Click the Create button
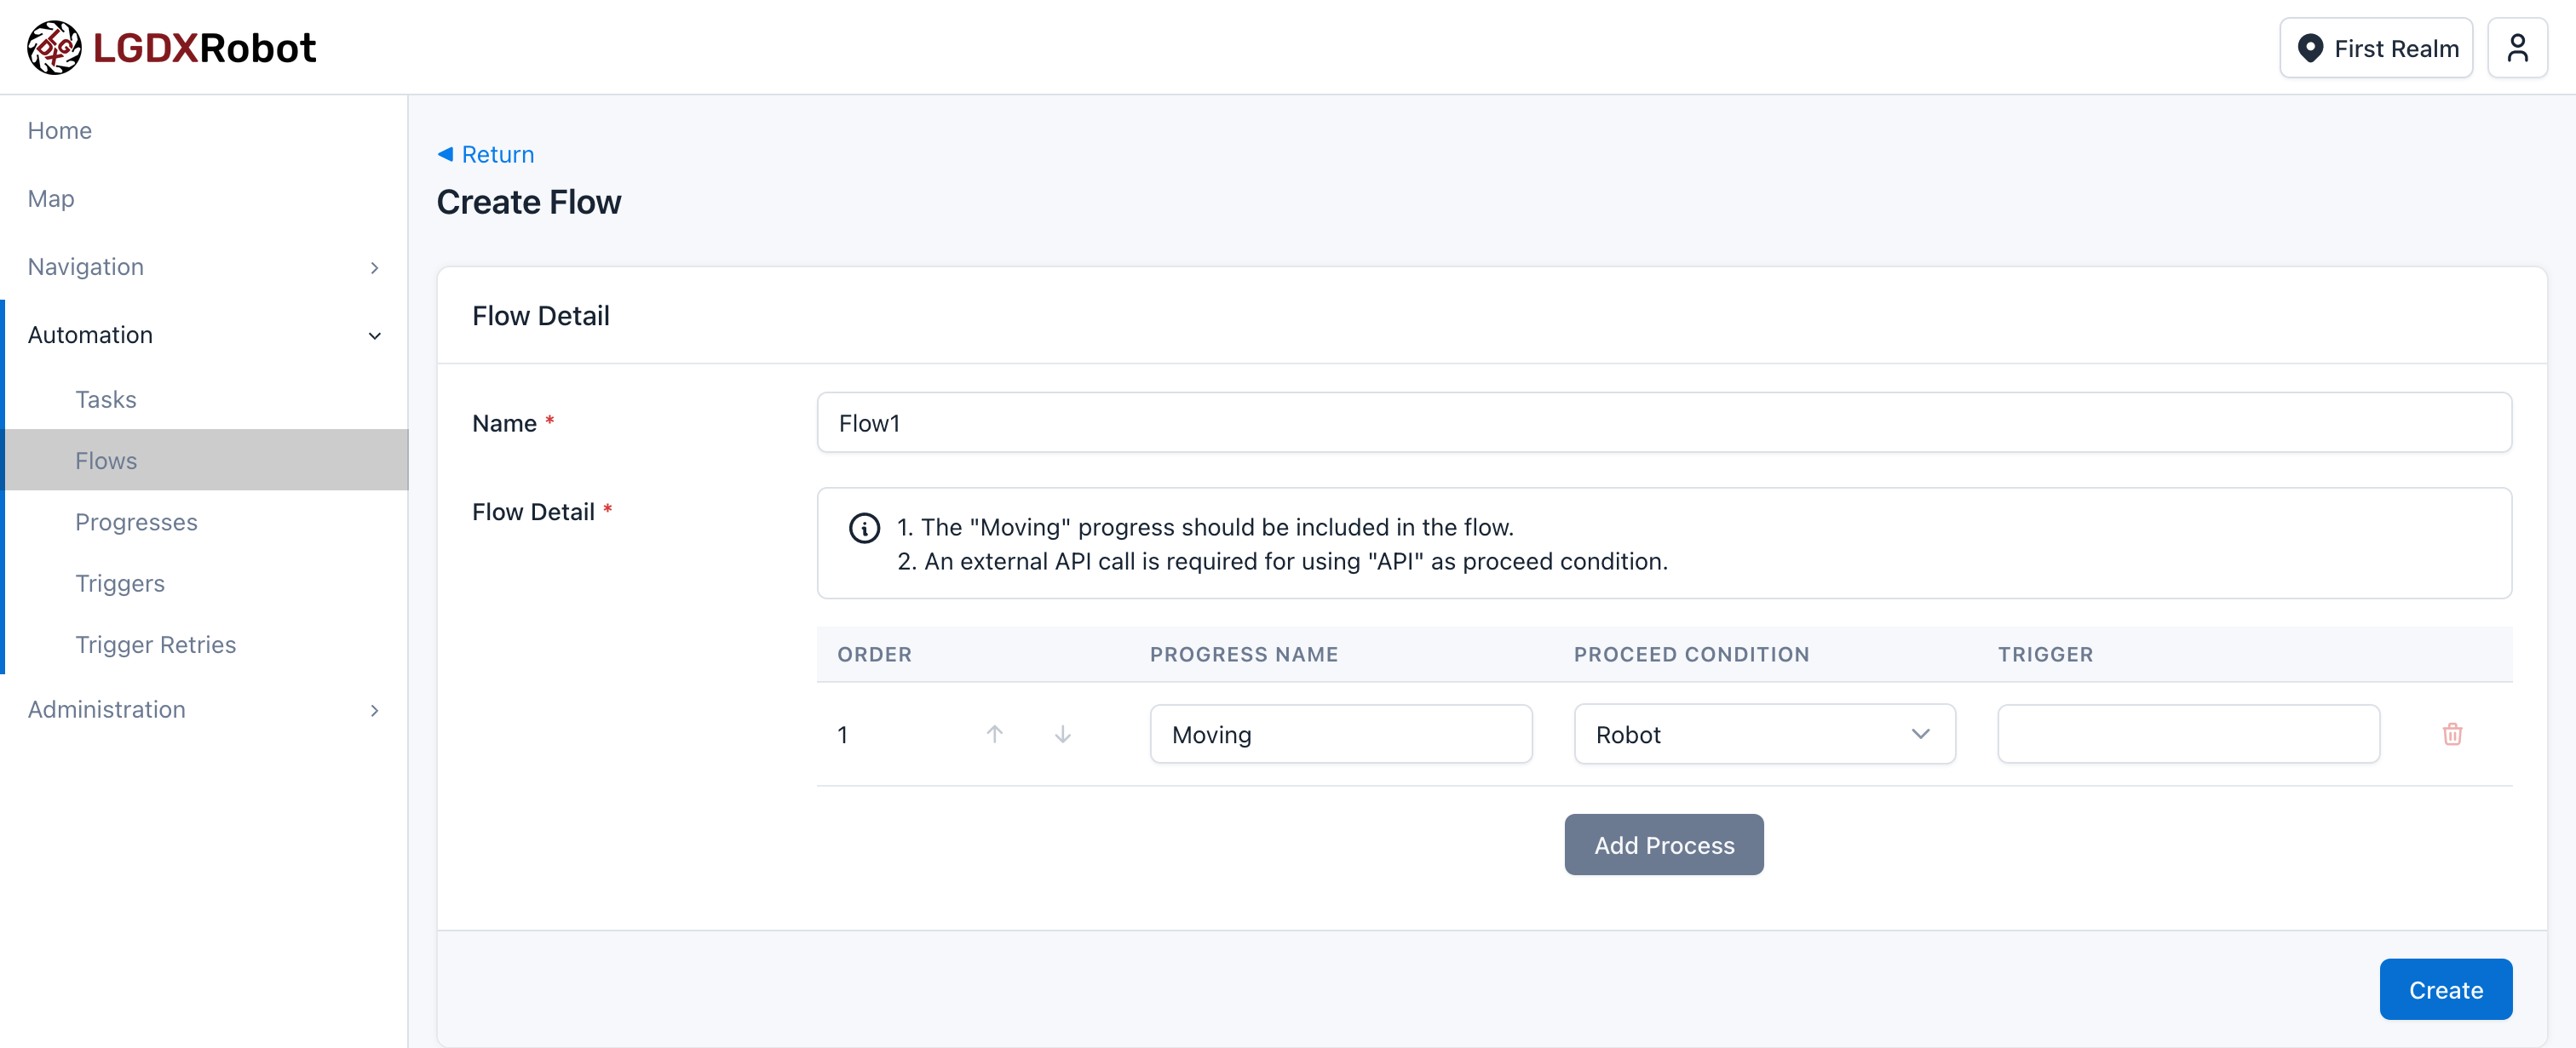This screenshot has width=2576, height=1048. click(2445, 989)
